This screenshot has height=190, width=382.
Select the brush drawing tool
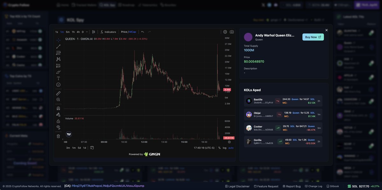click(x=58, y=72)
